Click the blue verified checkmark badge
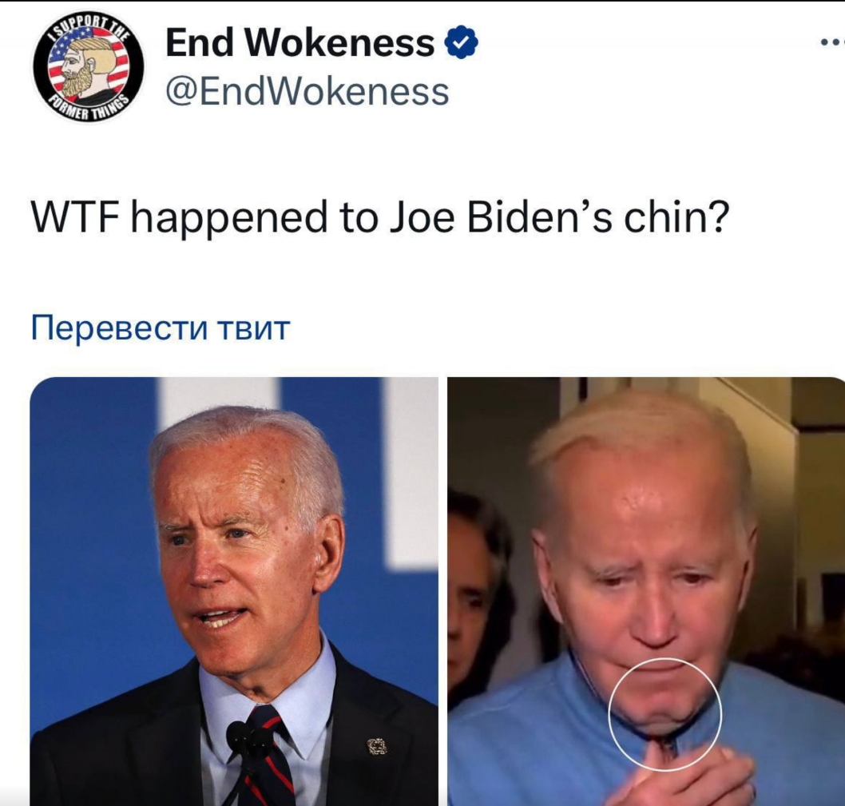This screenshot has height=806, width=845. click(462, 42)
